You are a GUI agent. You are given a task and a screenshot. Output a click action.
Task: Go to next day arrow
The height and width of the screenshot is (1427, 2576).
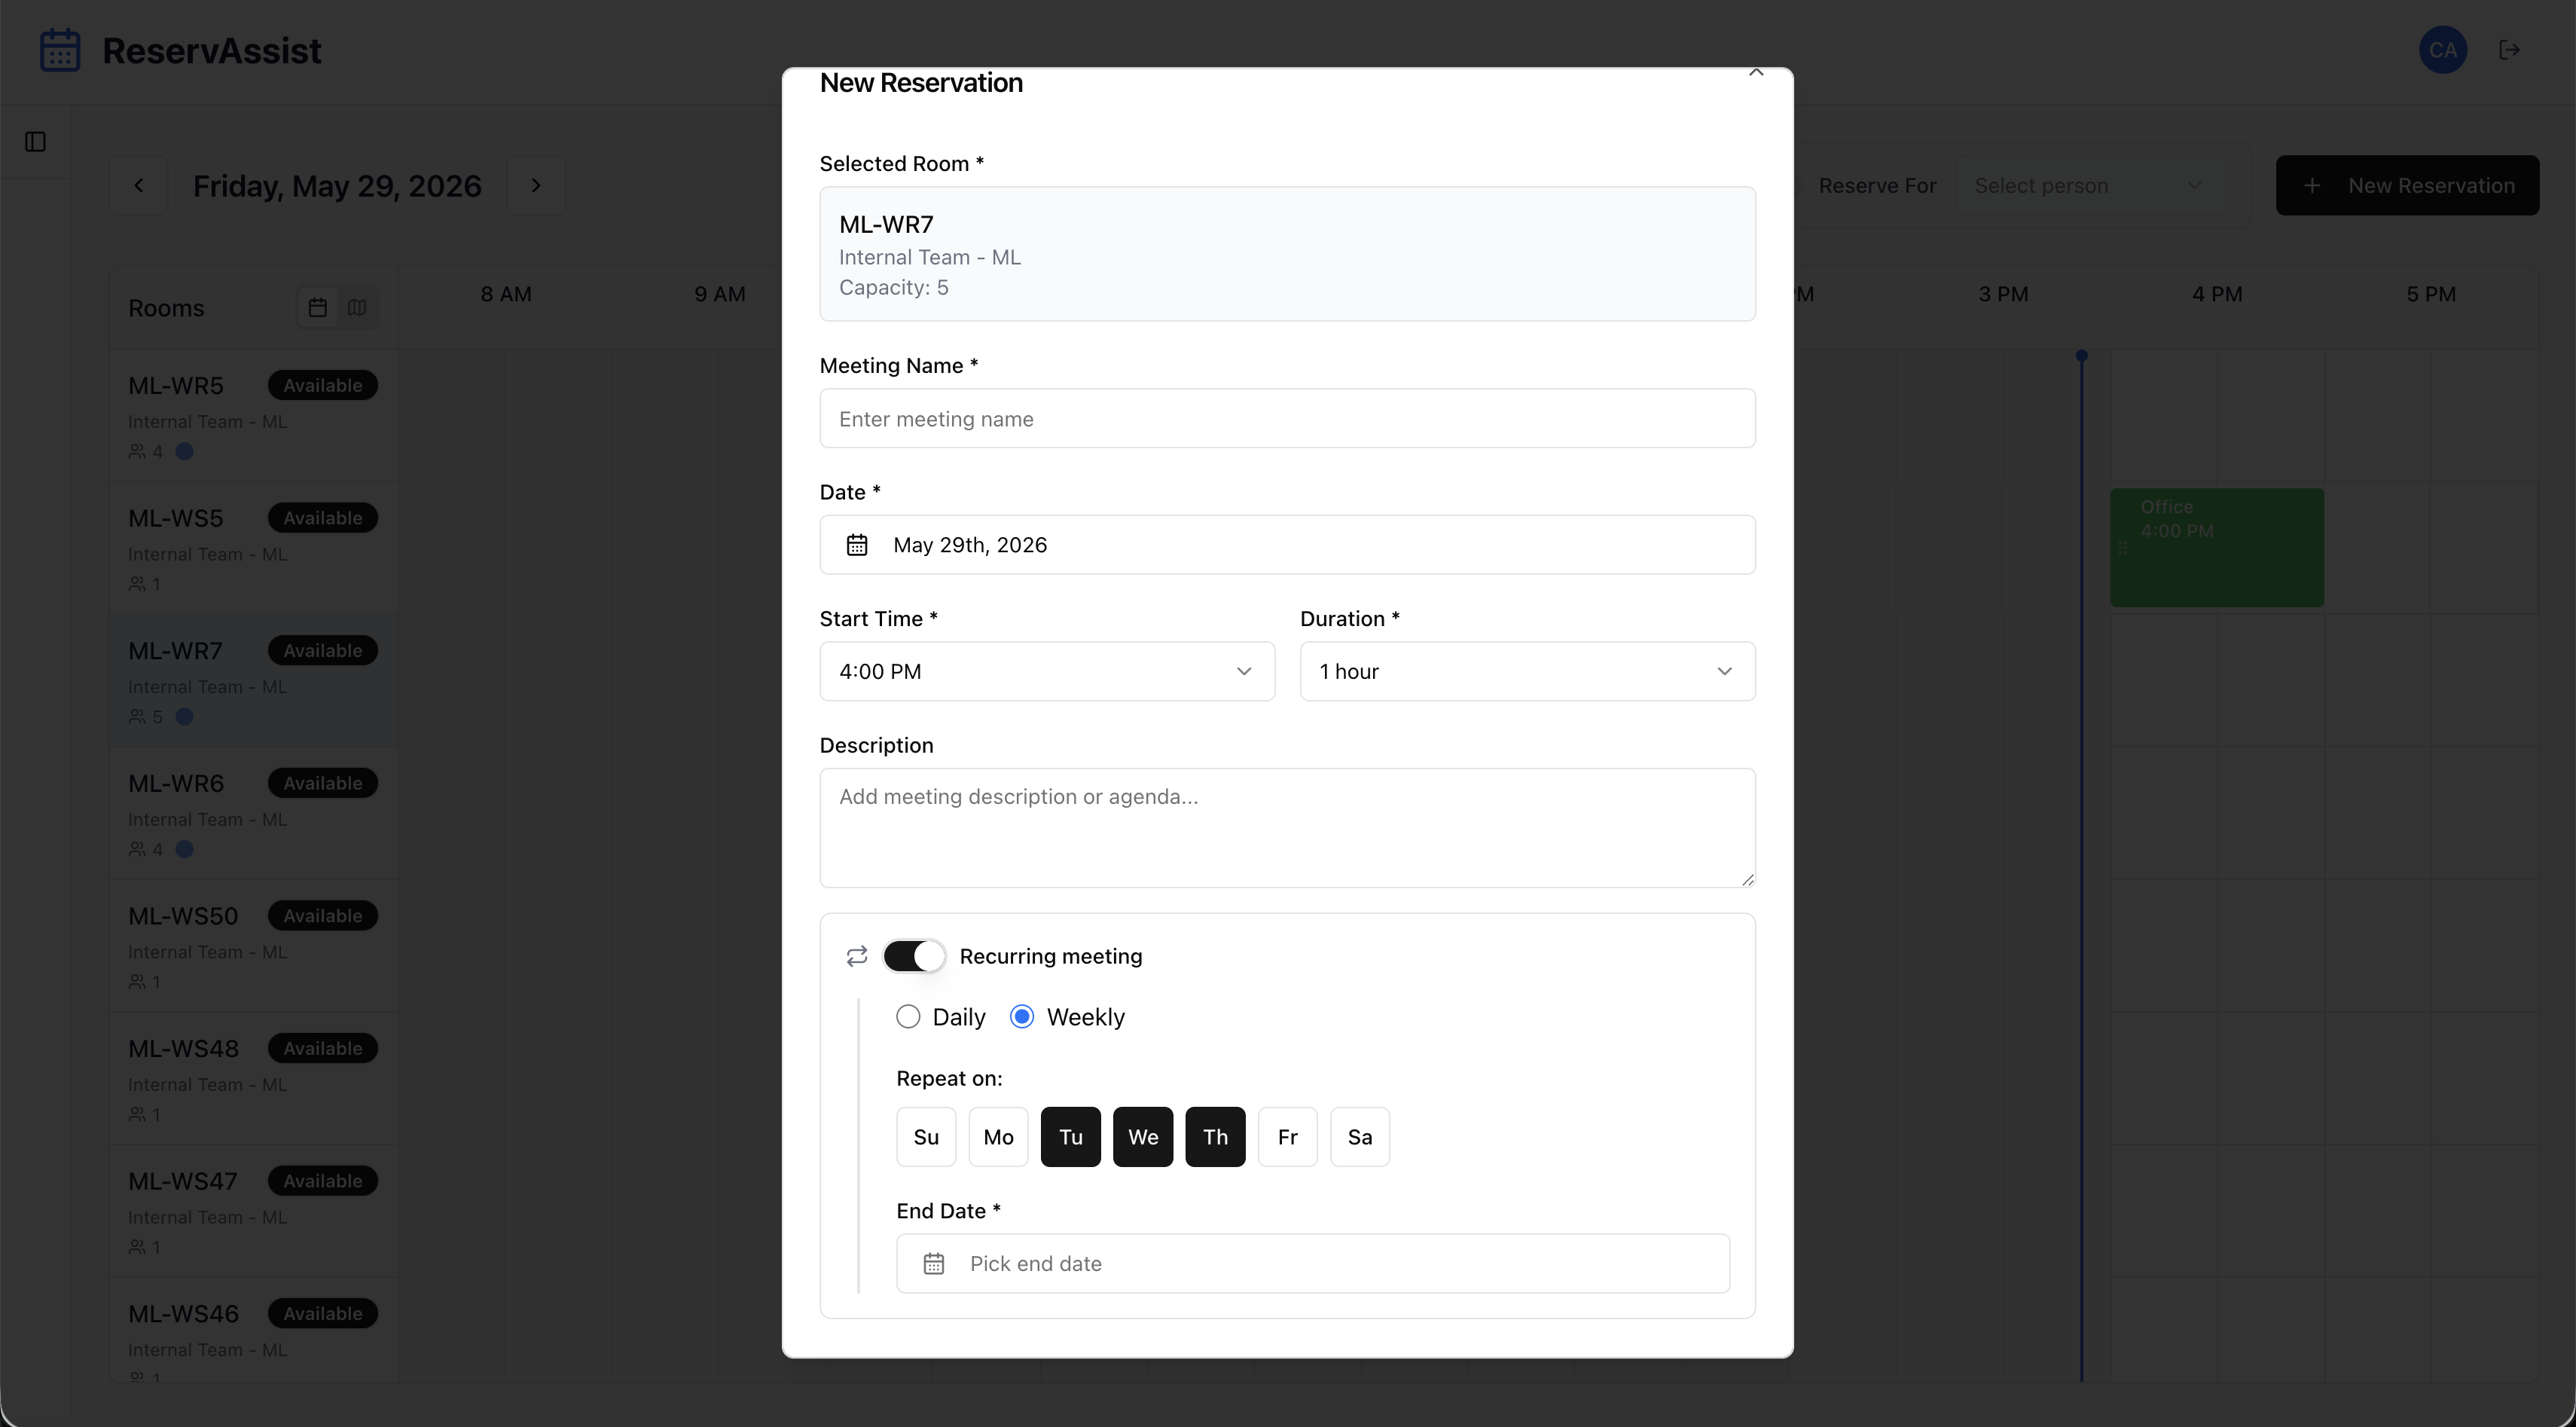tap(536, 185)
